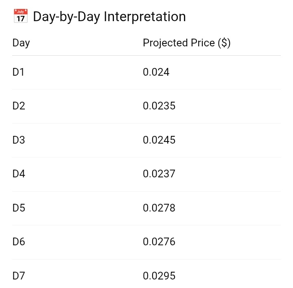Screen dimensions: 293x288
Task: Select the D2 day cell
Action: coord(19,106)
